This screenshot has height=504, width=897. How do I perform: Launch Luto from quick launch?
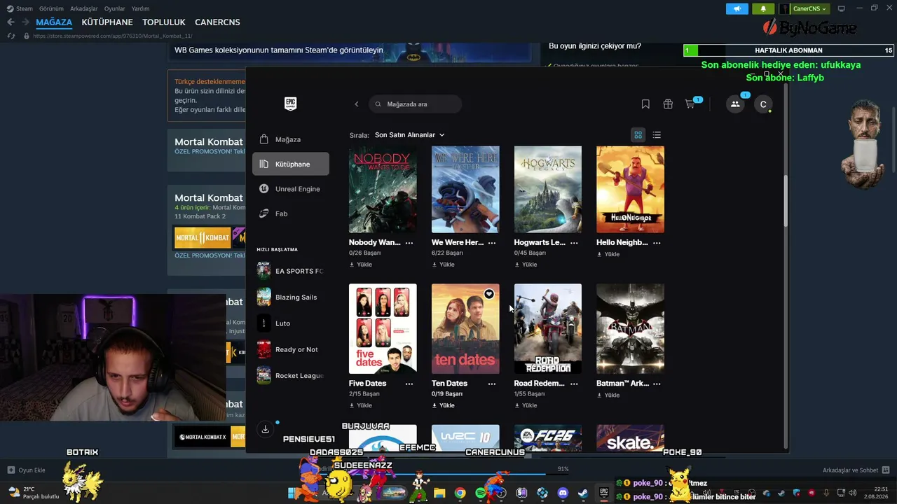(x=291, y=323)
